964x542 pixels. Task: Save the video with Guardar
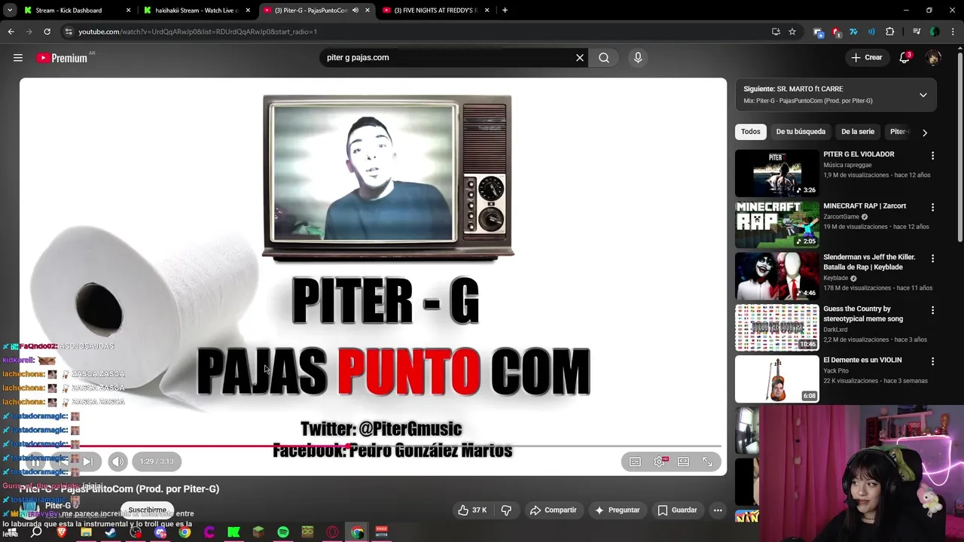coord(677,510)
